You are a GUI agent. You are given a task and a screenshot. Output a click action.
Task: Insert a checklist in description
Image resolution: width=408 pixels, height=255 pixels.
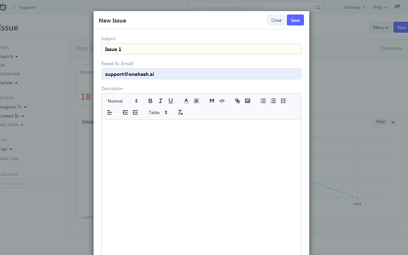coord(284,101)
